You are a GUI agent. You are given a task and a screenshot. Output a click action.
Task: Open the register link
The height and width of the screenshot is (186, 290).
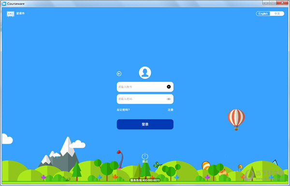coord(170,110)
